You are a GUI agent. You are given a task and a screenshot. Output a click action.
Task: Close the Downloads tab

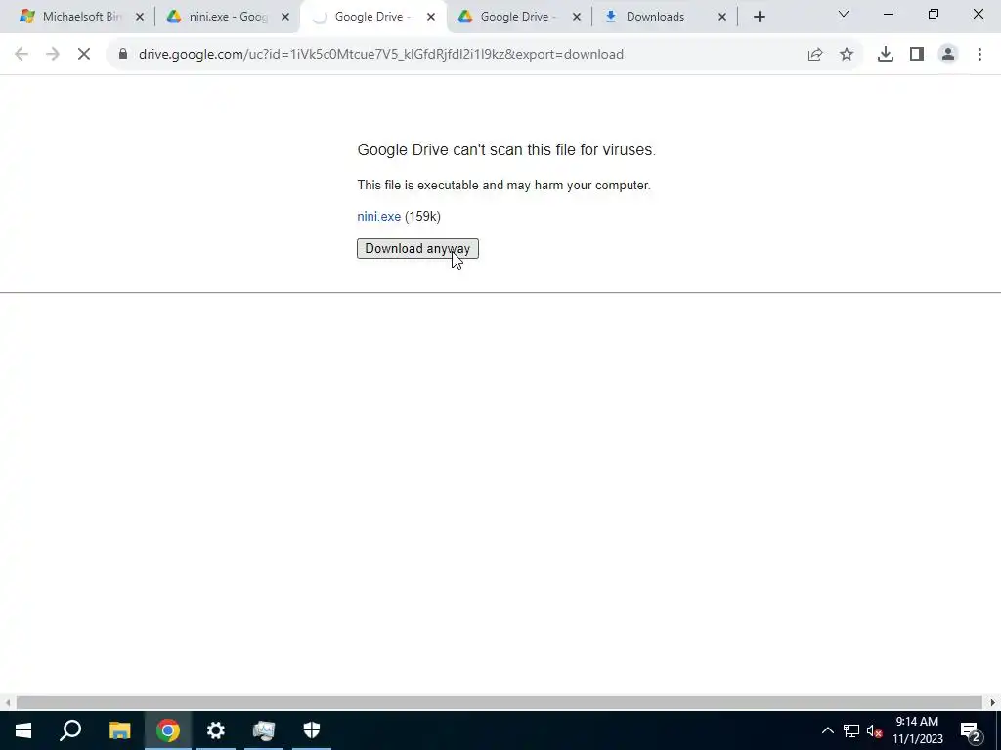722,17
